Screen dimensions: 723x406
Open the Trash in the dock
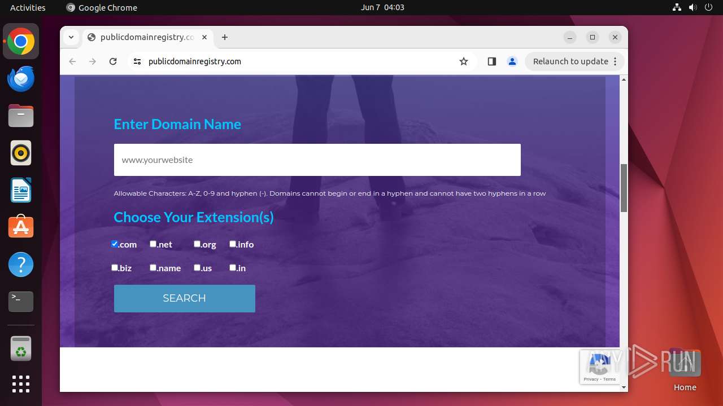coord(21,348)
